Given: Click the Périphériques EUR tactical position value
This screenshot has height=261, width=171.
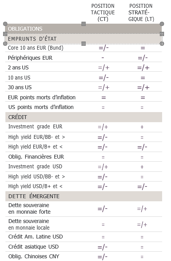Looking at the screenshot, I should point(103,58).
